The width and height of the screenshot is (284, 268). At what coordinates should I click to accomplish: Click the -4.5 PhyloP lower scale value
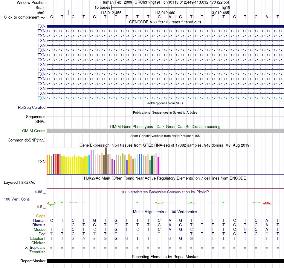coord(39,207)
